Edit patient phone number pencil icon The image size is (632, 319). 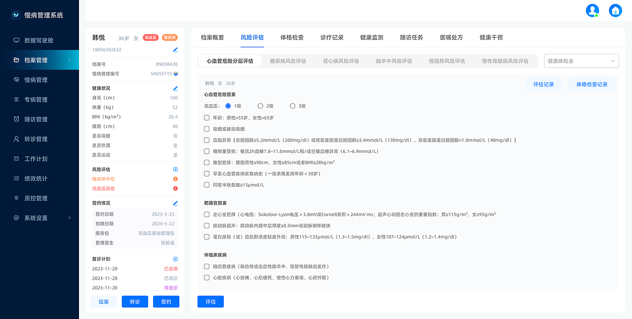tap(175, 50)
